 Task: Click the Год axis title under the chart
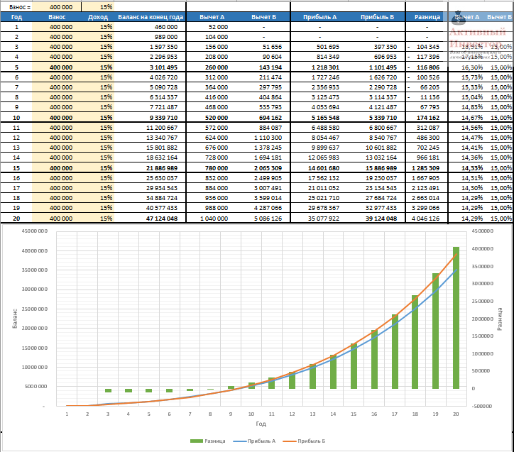pyautogui.click(x=261, y=424)
